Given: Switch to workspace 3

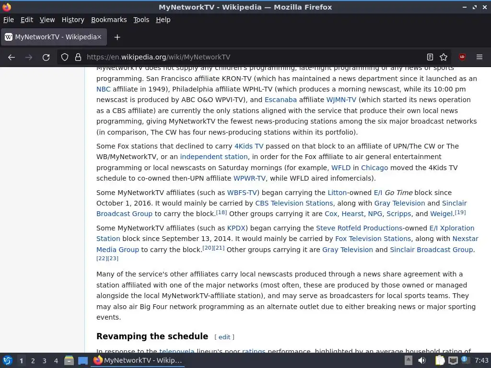Looking at the screenshot, I should pos(45,361).
